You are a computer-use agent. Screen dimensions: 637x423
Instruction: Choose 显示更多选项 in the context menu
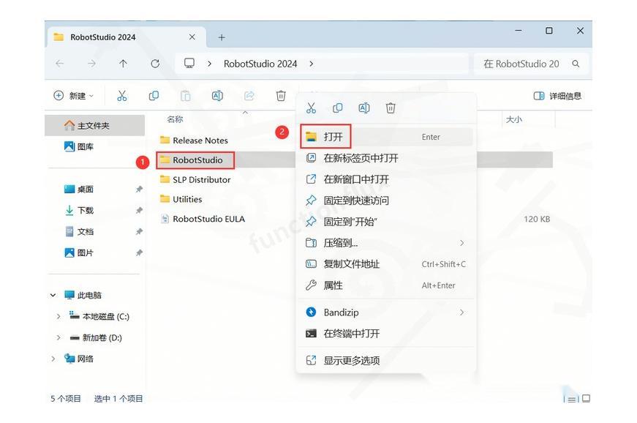point(386,360)
